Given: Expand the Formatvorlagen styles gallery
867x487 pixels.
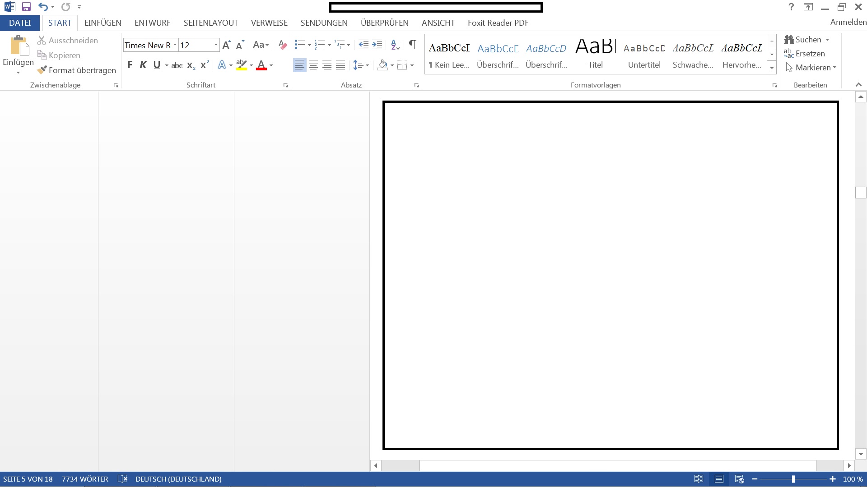Looking at the screenshot, I should pos(772,68).
